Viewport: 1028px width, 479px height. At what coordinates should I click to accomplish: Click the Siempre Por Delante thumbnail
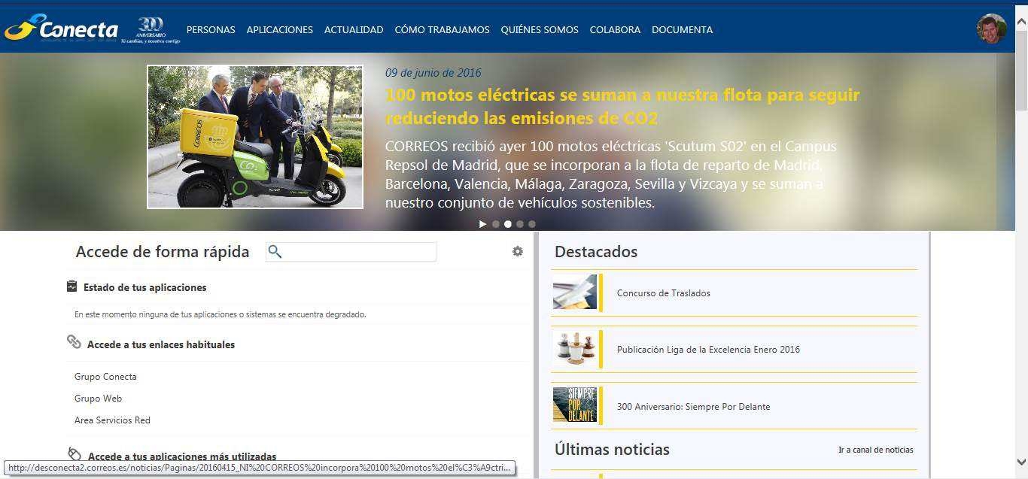575,405
